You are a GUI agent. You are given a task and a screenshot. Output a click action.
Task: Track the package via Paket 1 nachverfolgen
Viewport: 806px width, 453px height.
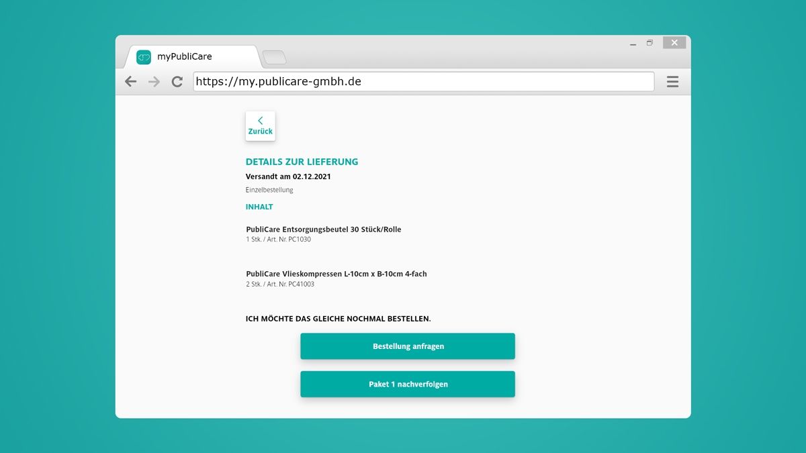click(x=408, y=385)
